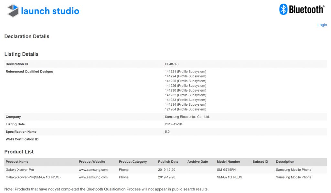Click model number SM-G715FN_DS cell
Image resolution: width=331 pixels, height=193 pixels.
[229, 177]
